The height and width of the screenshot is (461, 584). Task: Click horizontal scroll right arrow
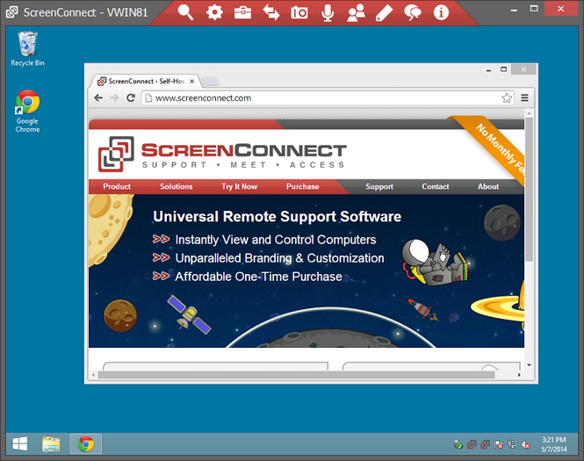coord(519,375)
